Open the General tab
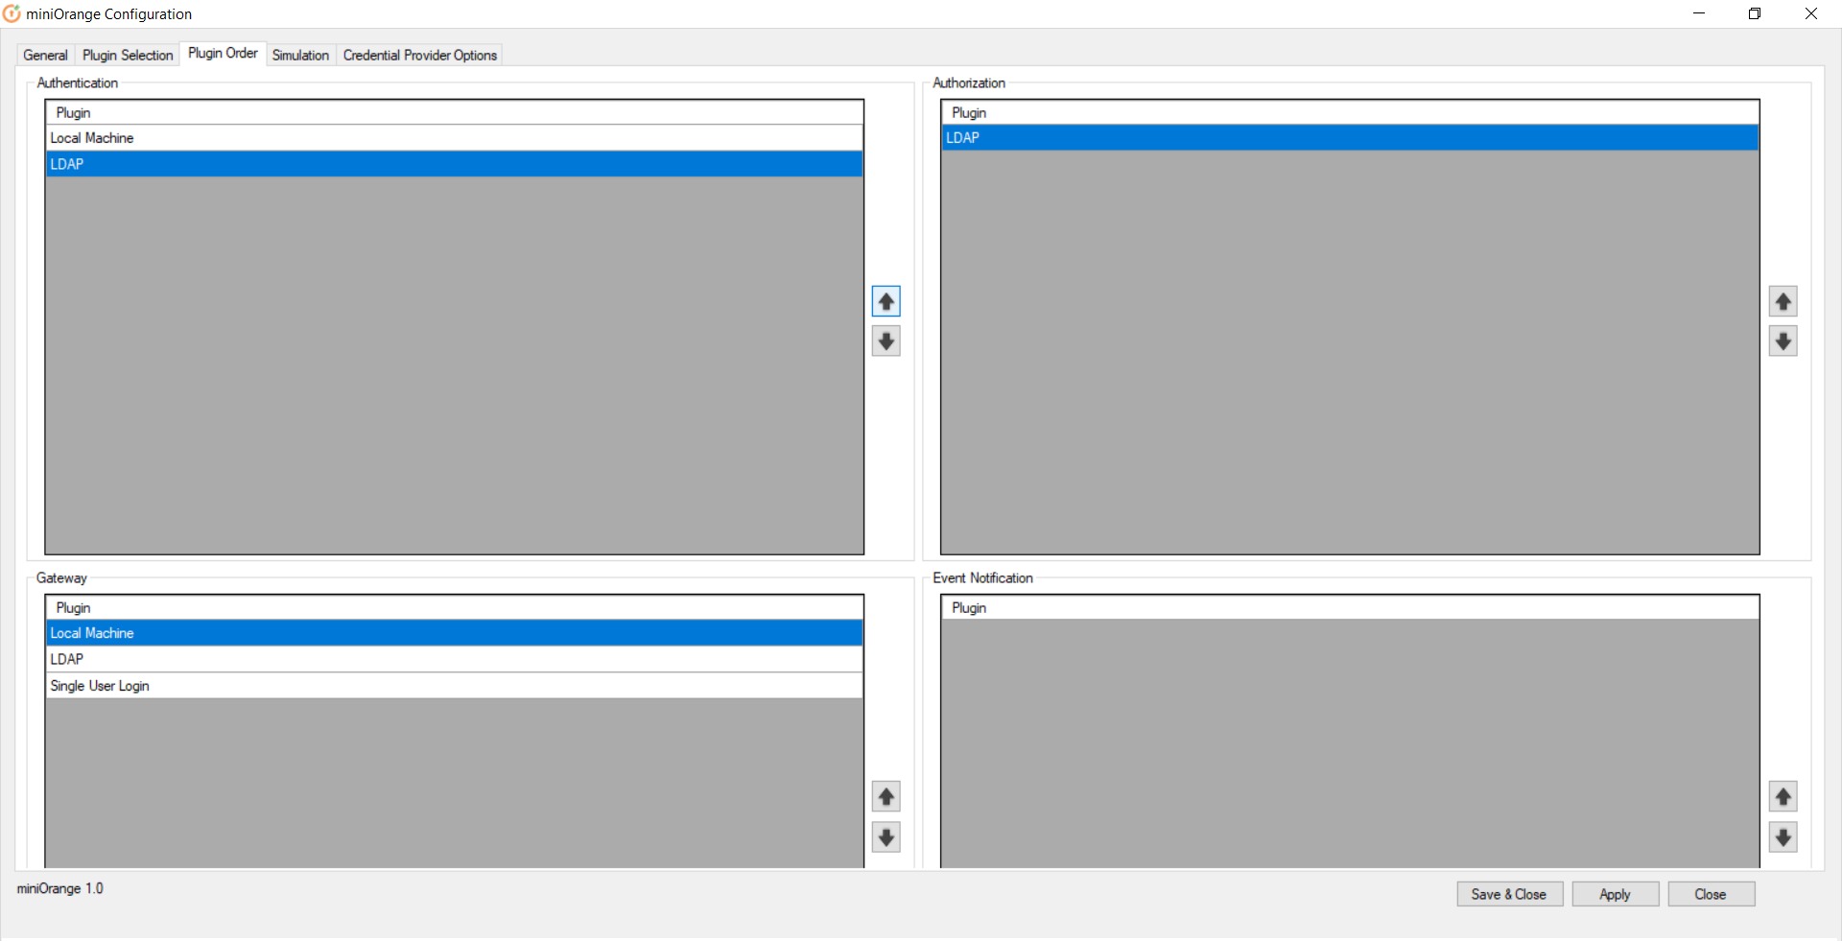Viewport: 1842px width, 941px height. coord(45,56)
